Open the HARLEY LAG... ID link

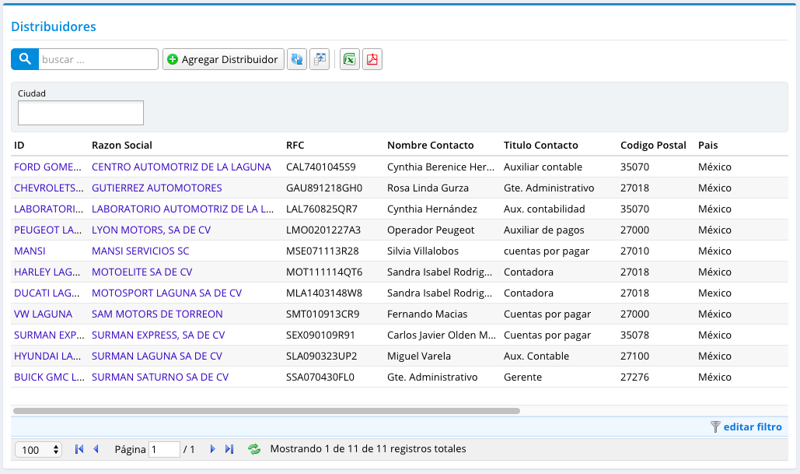click(47, 272)
